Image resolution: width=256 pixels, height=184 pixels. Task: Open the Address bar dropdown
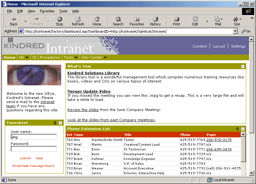(x=235, y=31)
